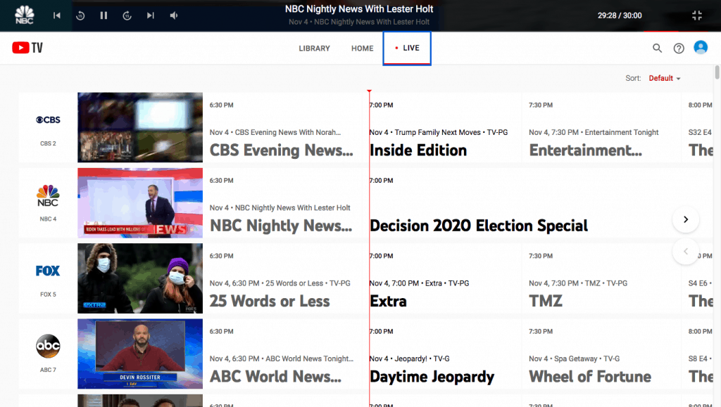The height and width of the screenshot is (407, 721).
Task: Skip to previous track in player
Action: [57, 15]
